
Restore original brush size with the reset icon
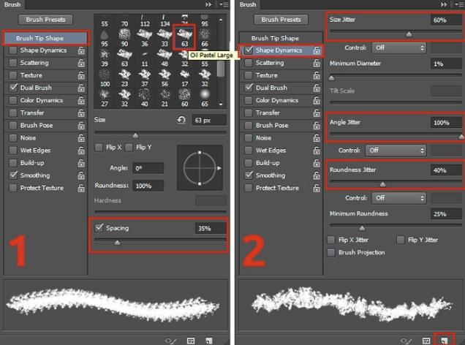tap(181, 120)
